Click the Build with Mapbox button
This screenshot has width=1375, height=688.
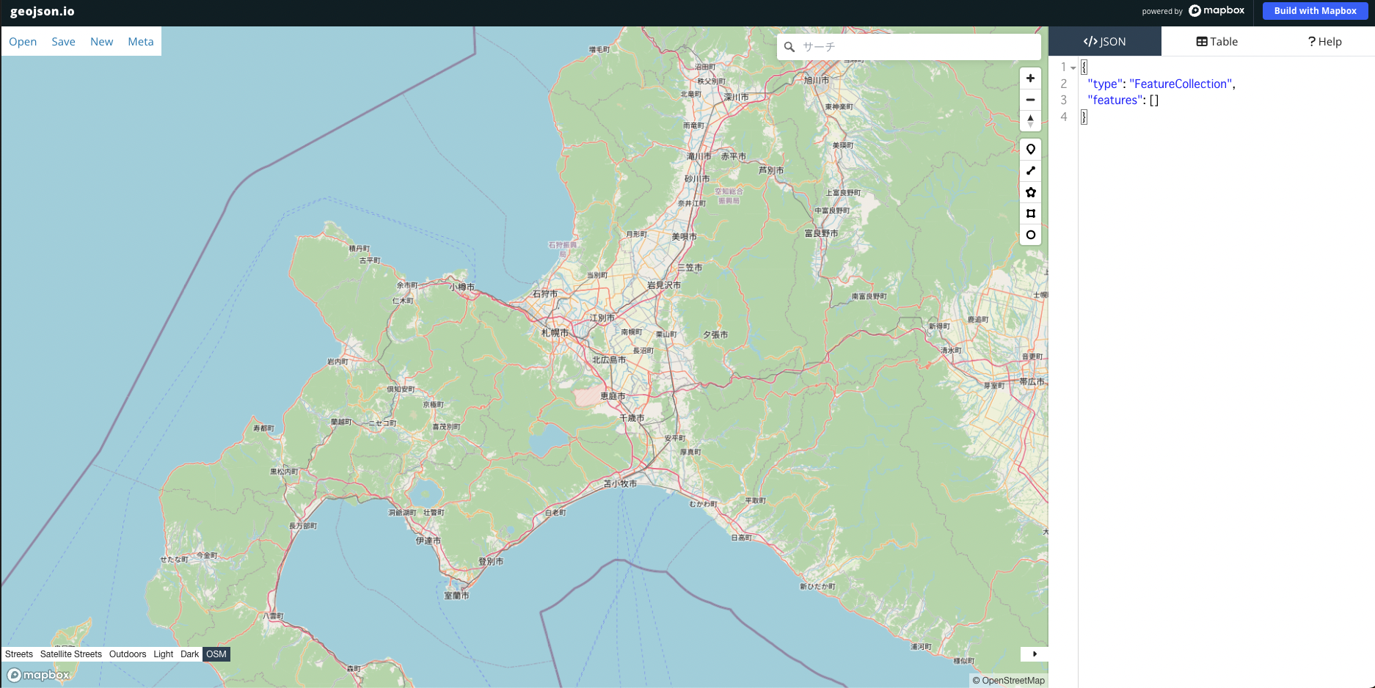click(1315, 11)
